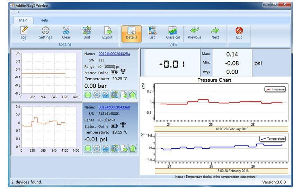Open the quick access toolbar dropdown arrow
This screenshot has width=302, height=194.
click(19, 12)
